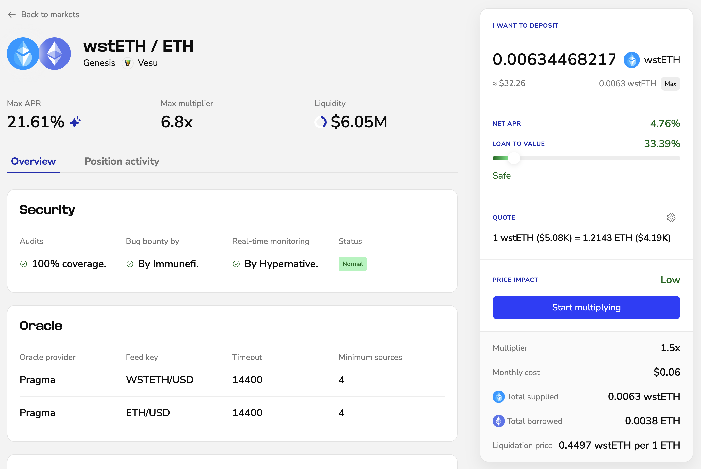Viewport: 701px width, 469px height.
Task: Click the deposit amount input field
Action: (x=554, y=60)
